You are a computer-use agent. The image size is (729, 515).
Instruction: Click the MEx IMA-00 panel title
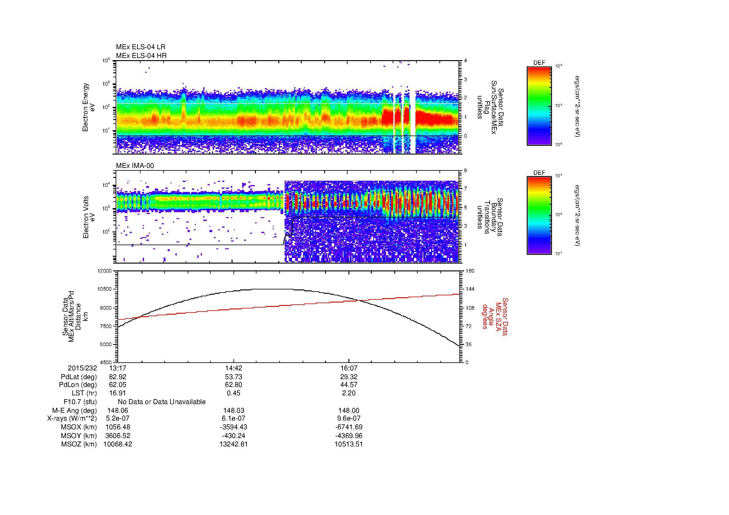click(135, 166)
